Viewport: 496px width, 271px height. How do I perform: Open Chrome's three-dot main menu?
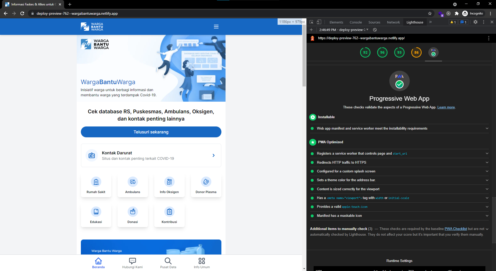click(490, 13)
